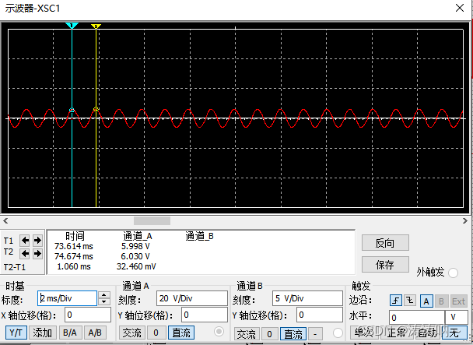The height and width of the screenshot is (345, 473).
Task: Increase the timebase scale with the up stepper
Action: 104,295
